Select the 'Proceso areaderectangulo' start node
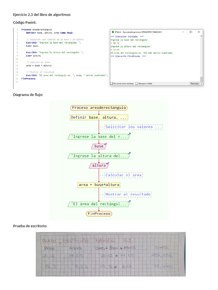Screen dimensions: 218x290 [99, 108]
